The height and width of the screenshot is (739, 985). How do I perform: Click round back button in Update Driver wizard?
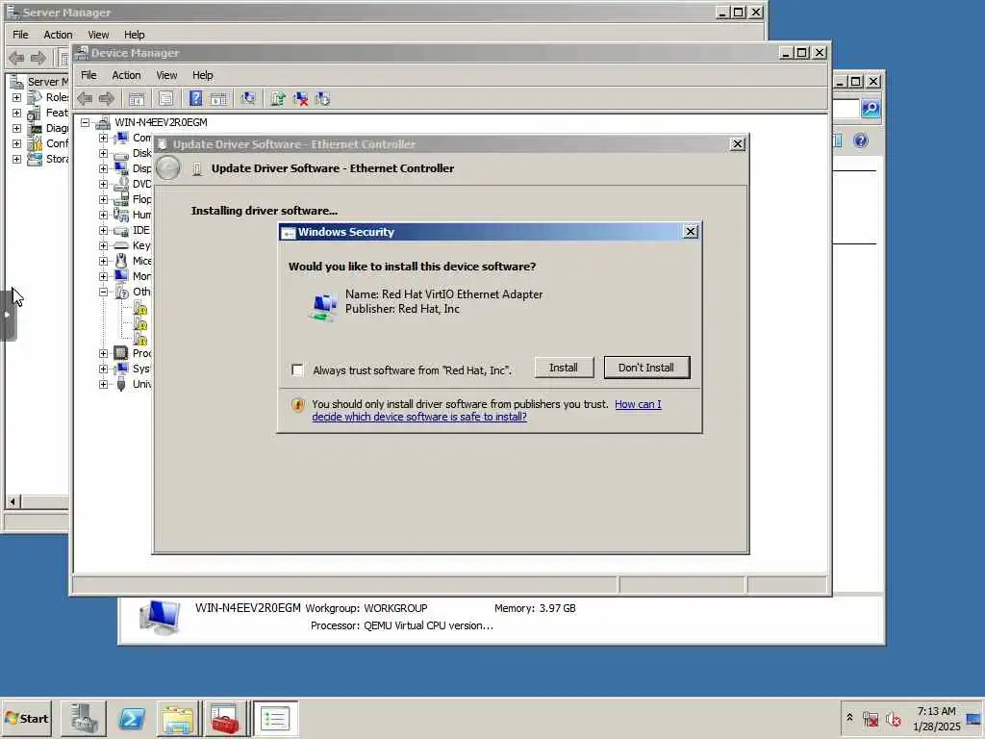tap(168, 168)
